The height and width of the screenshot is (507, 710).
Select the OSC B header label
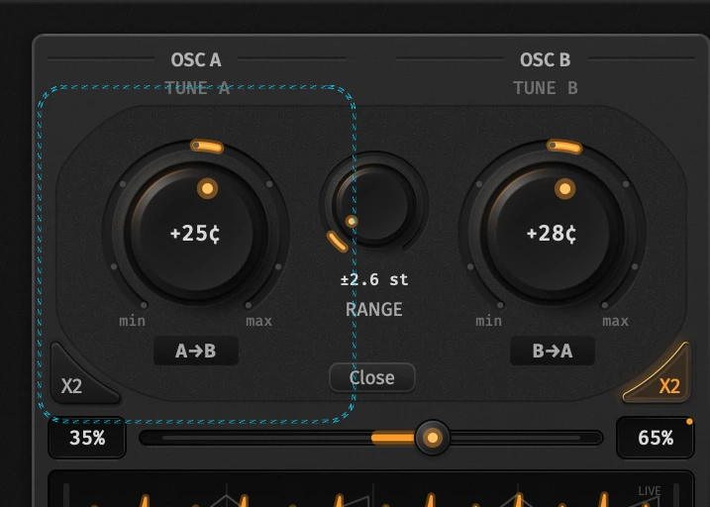[545, 59]
